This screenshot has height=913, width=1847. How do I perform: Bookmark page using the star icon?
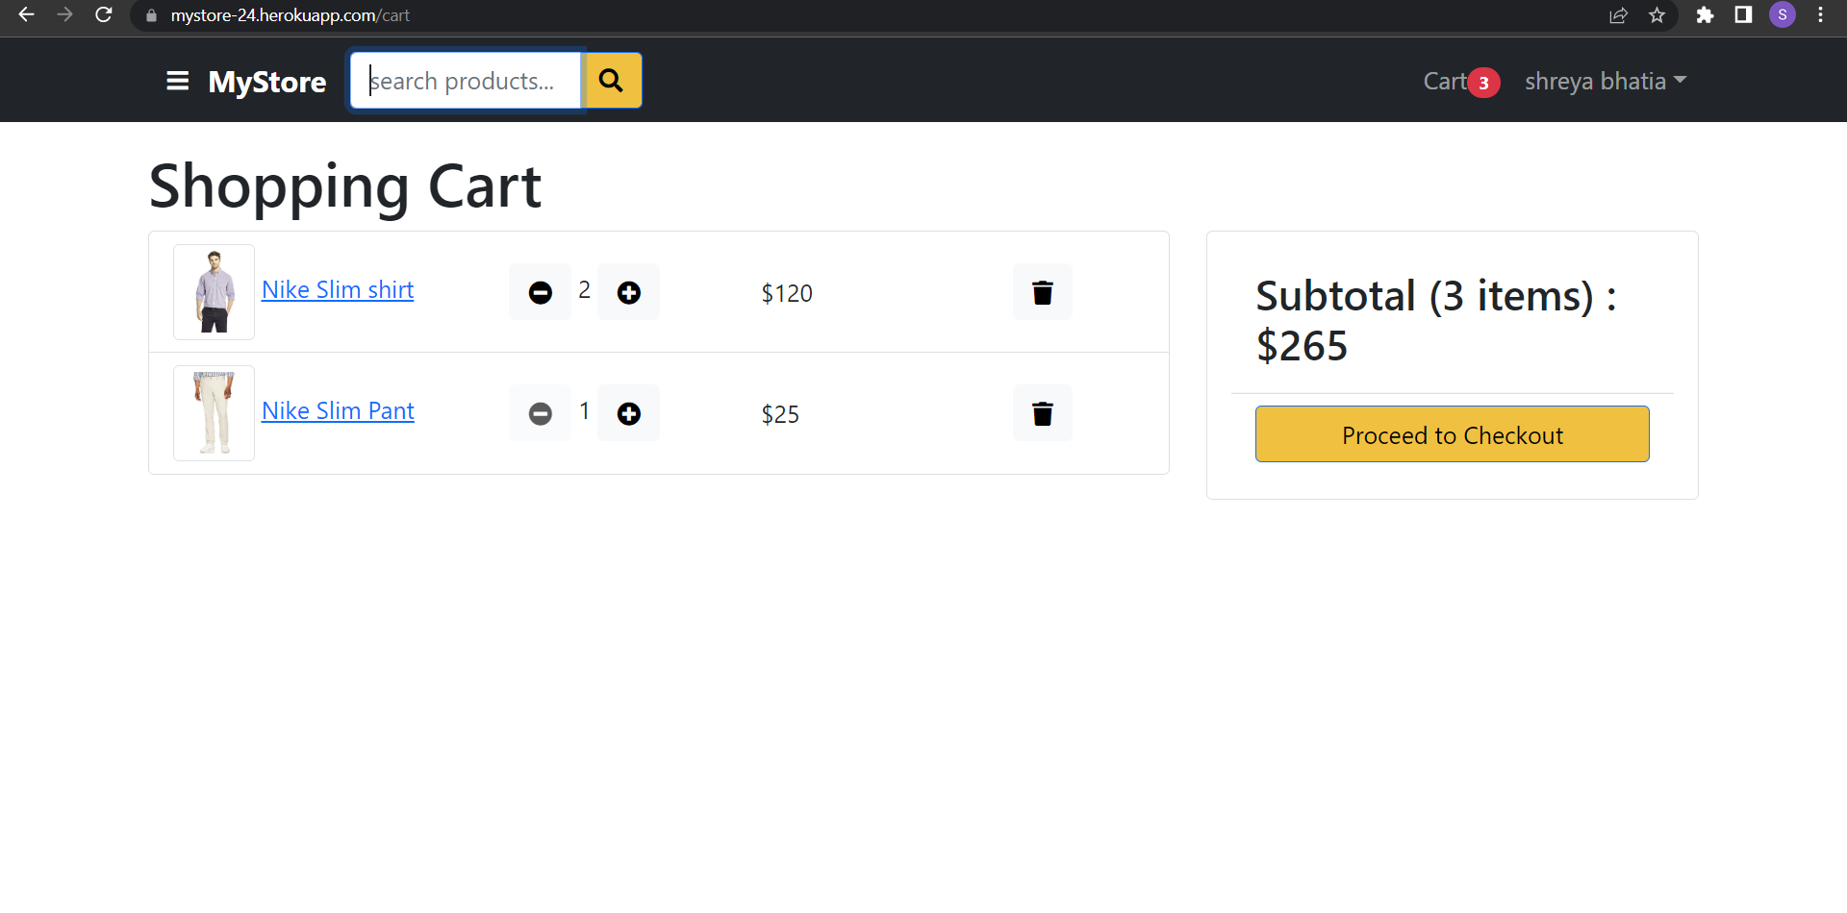click(x=1657, y=15)
